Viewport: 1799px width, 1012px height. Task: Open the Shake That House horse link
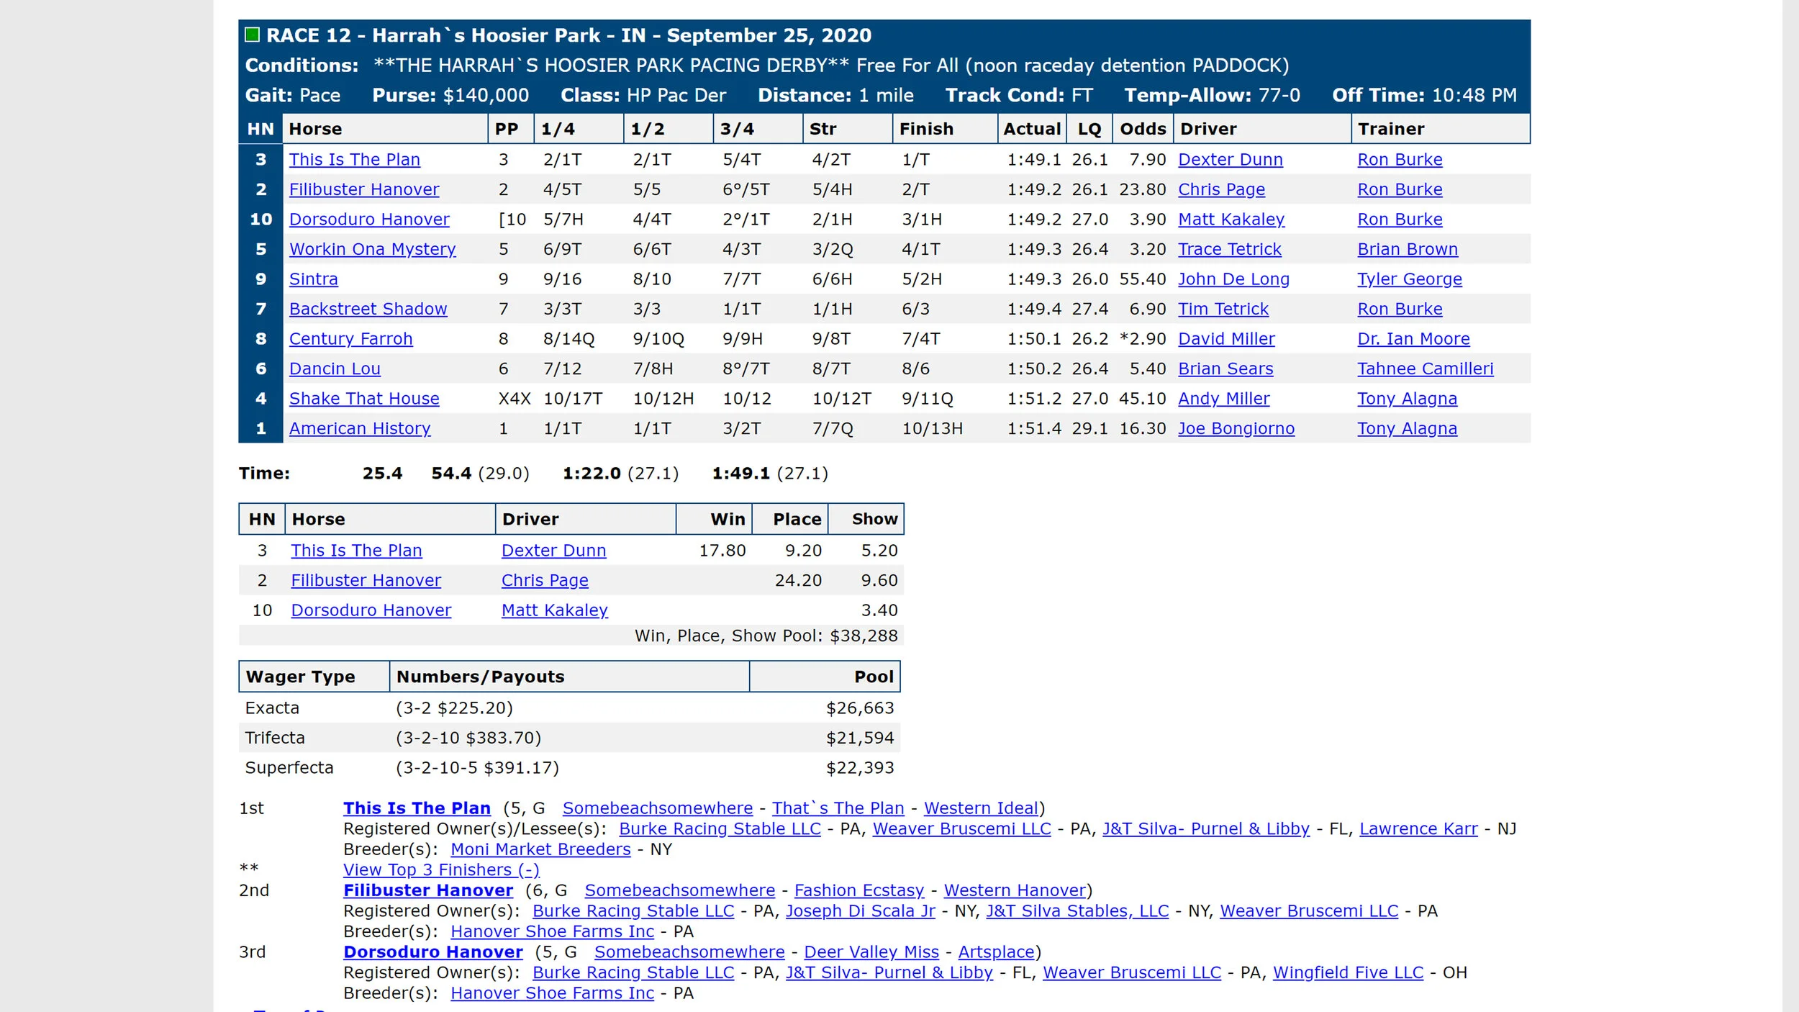364,398
